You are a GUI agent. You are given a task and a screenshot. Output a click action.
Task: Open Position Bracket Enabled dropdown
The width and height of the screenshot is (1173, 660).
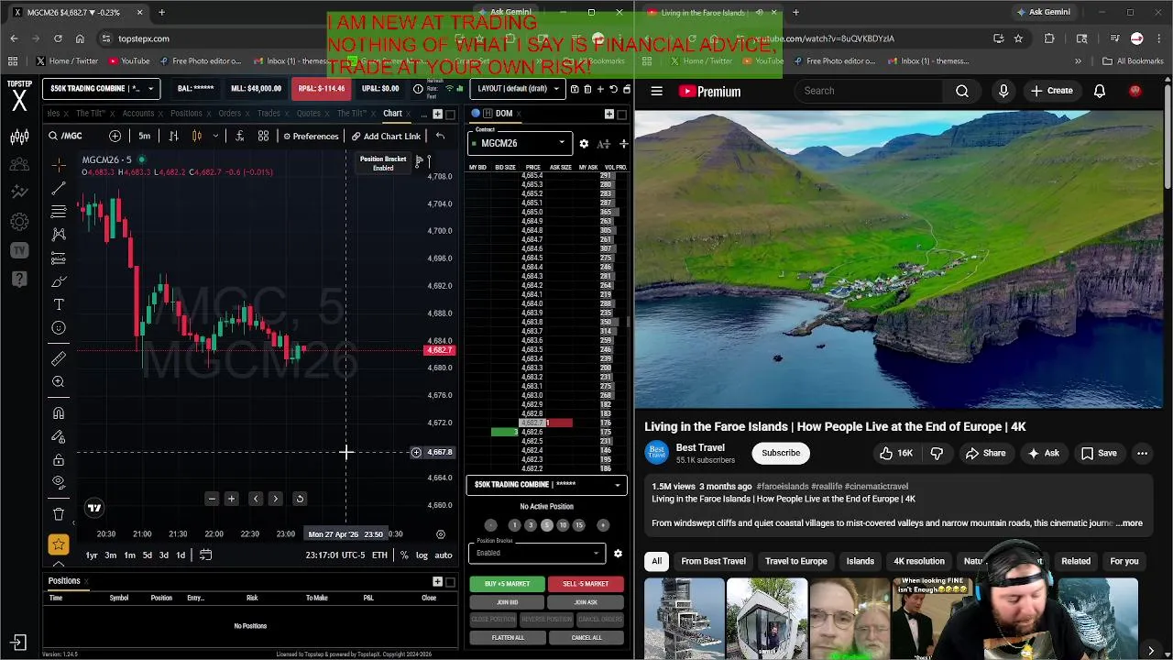537,553
